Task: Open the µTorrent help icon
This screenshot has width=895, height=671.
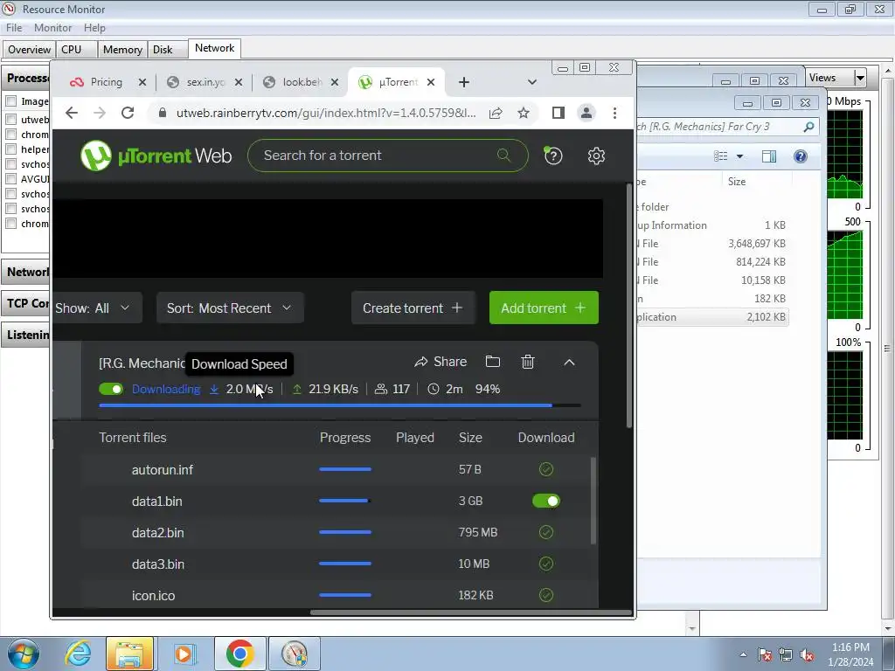Action: point(552,156)
